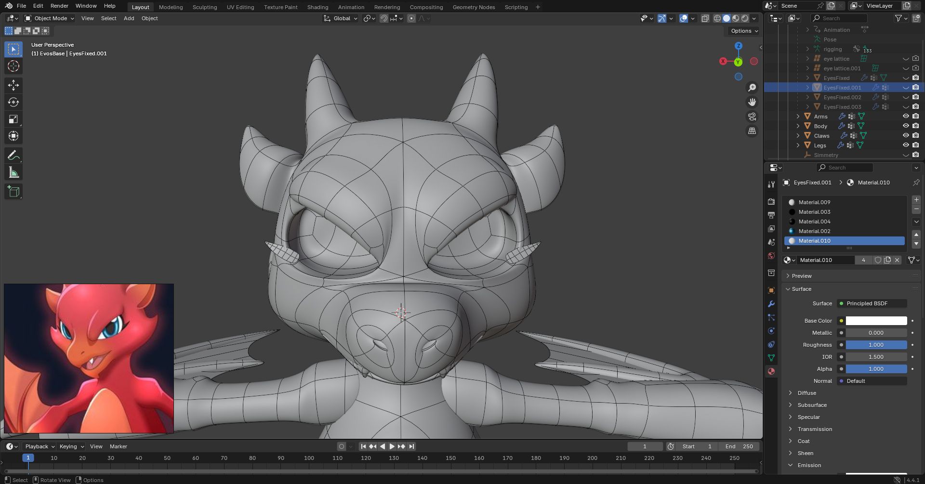Open the viewport Options dropdown
The width and height of the screenshot is (925, 484).
tap(744, 31)
